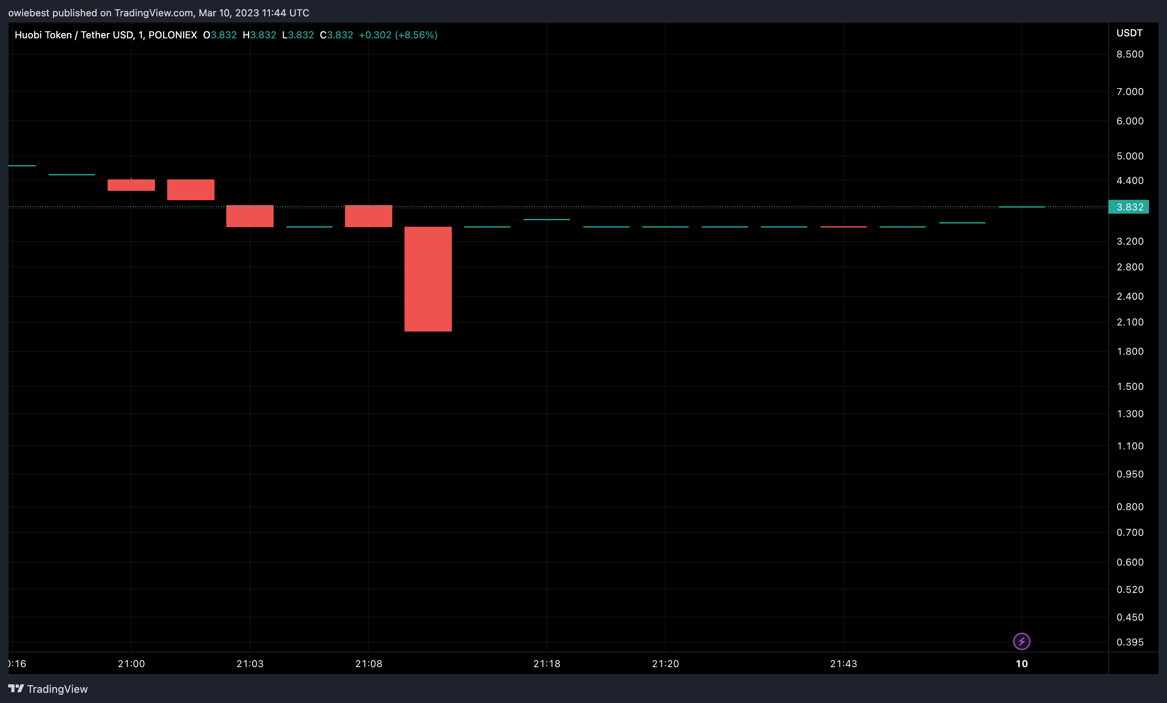Viewport: 1167px width, 703px height.
Task: Click the 21:08 time axis label
Action: (x=369, y=664)
